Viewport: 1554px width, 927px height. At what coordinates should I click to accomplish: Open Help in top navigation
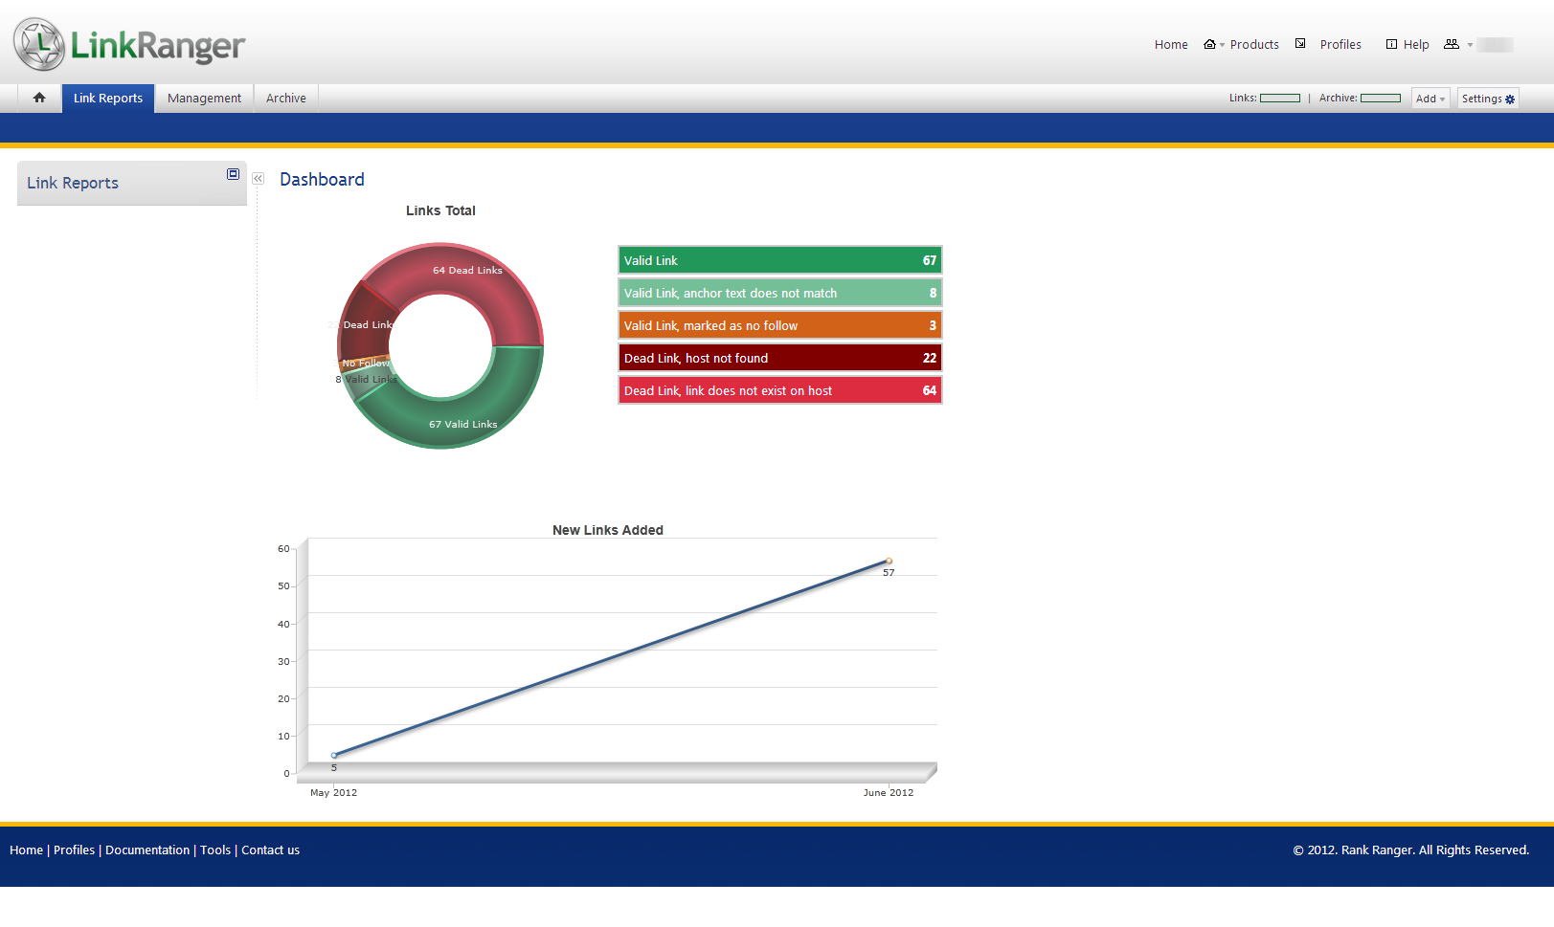(x=1416, y=44)
